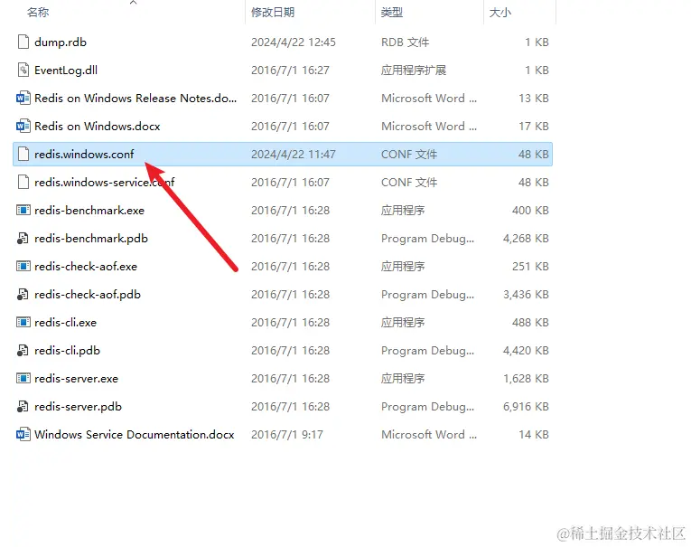Select the redis-server.pdb file name

pos(78,406)
